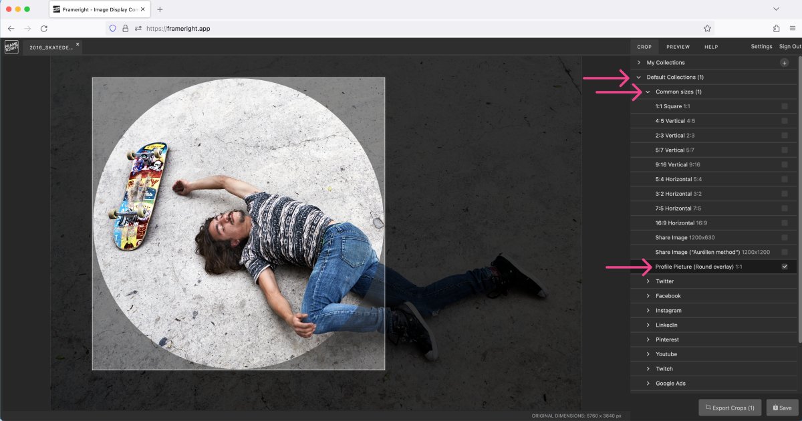Expand the Instagram crop group
The height and width of the screenshot is (421, 802).
647,310
